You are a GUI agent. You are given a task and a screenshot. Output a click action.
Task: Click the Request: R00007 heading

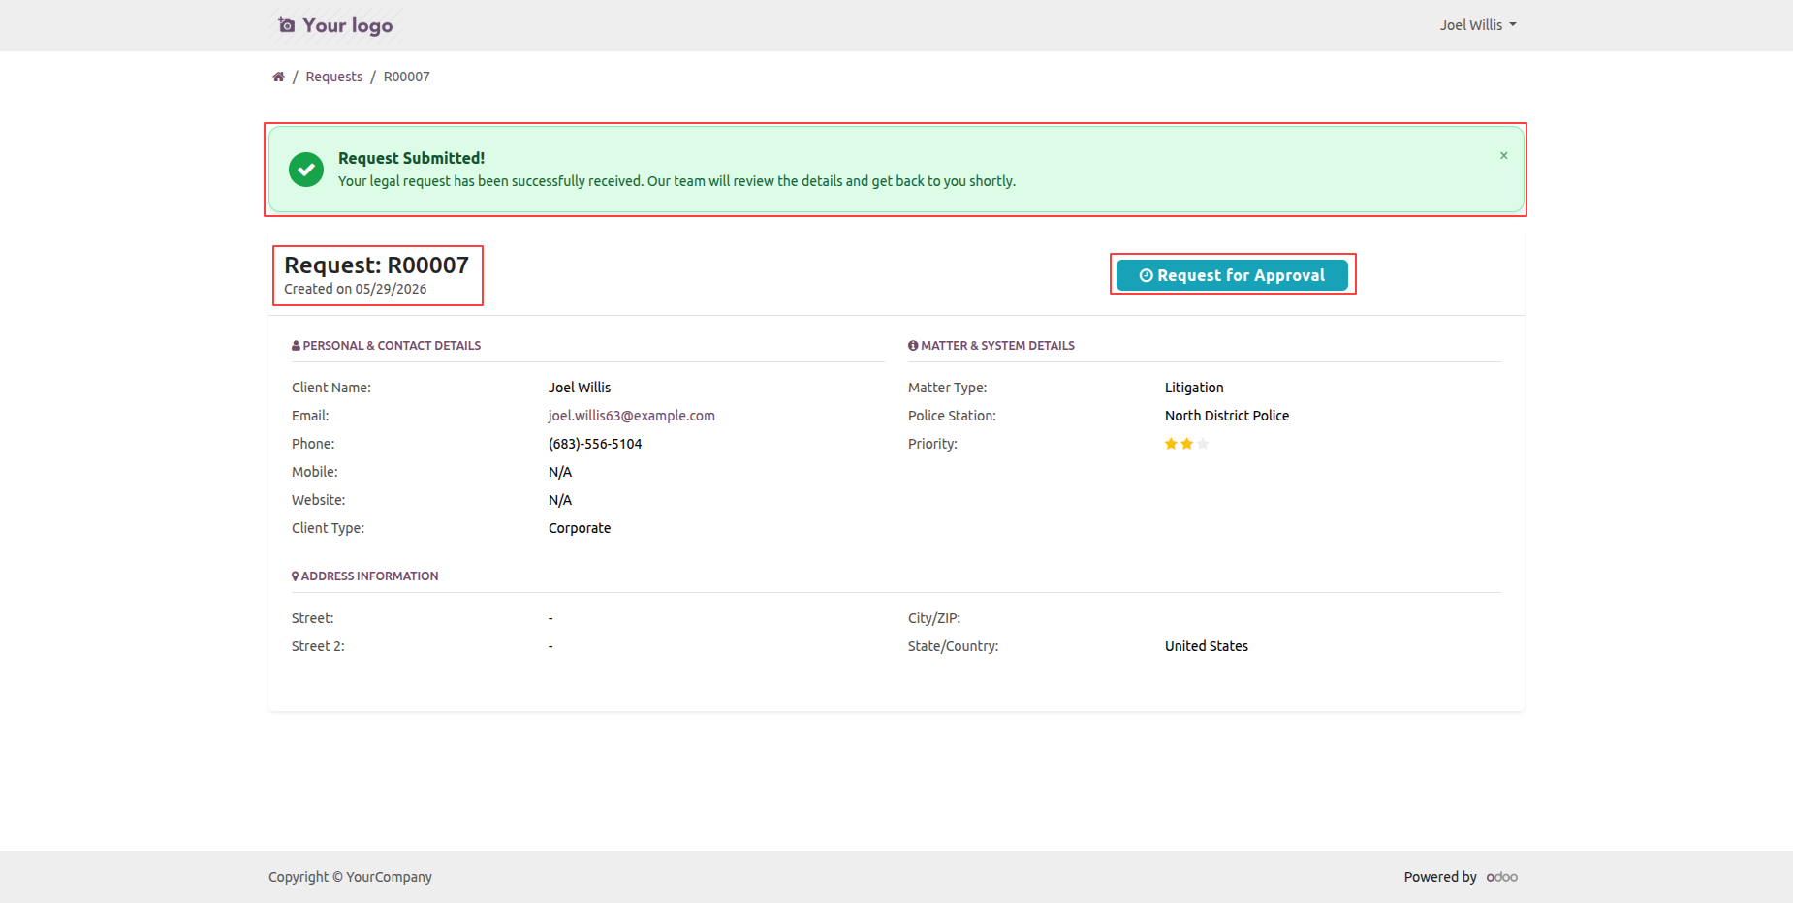click(x=376, y=265)
